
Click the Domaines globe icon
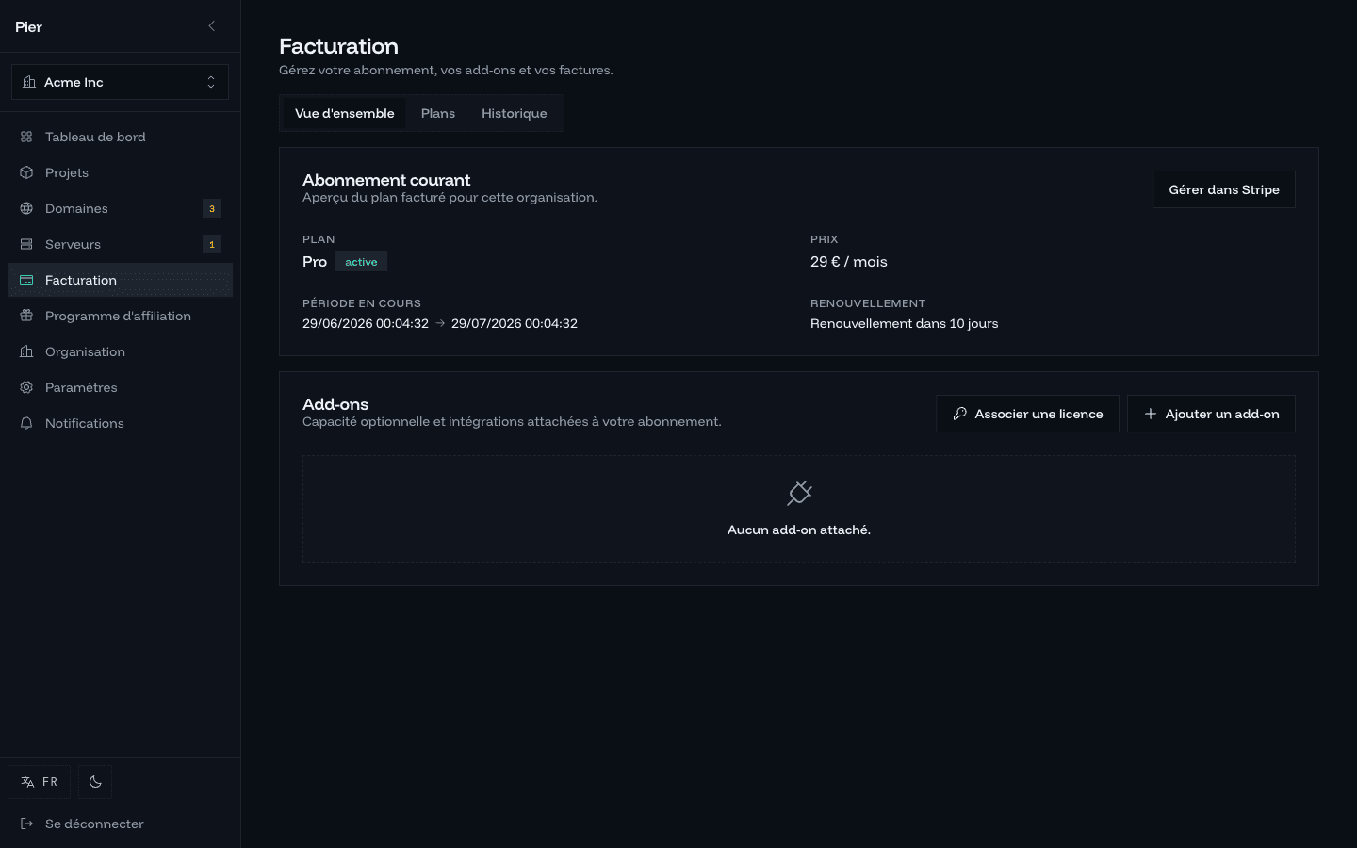click(26, 208)
